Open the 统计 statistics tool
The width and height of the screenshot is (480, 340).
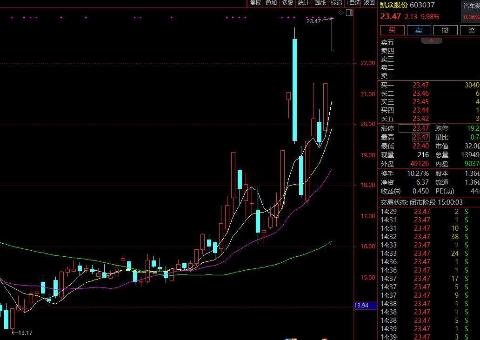click(x=303, y=3)
